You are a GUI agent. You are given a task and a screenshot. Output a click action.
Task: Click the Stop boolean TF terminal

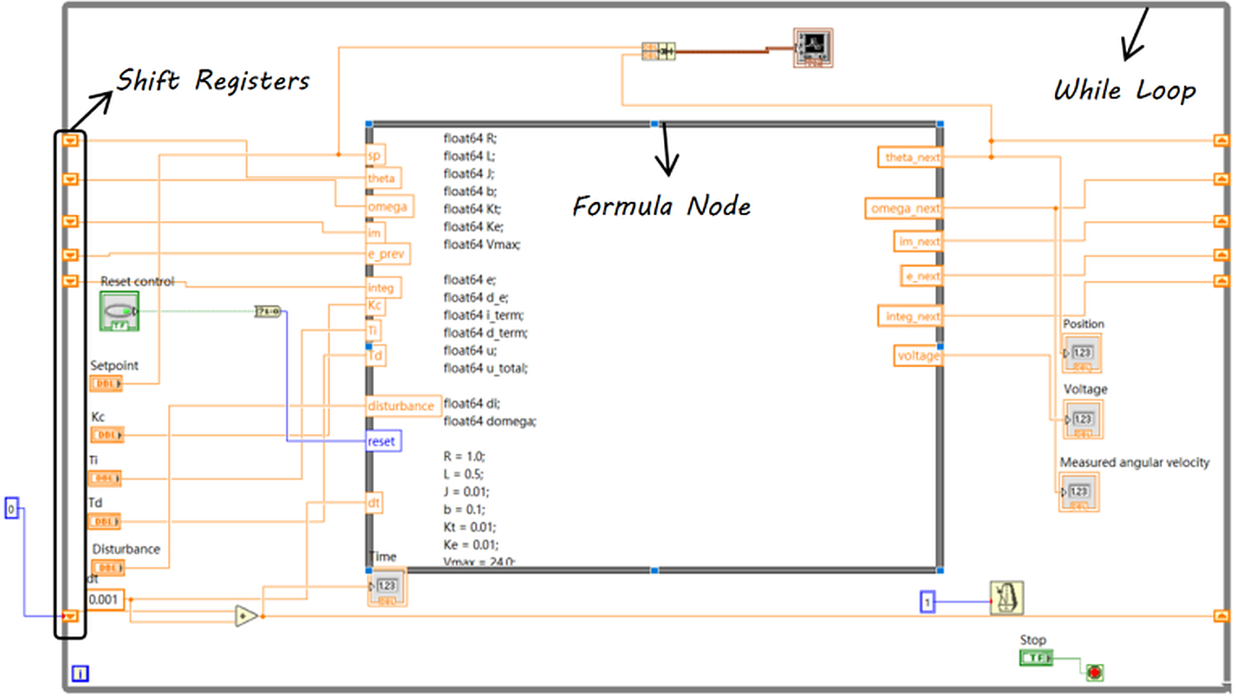click(1037, 658)
